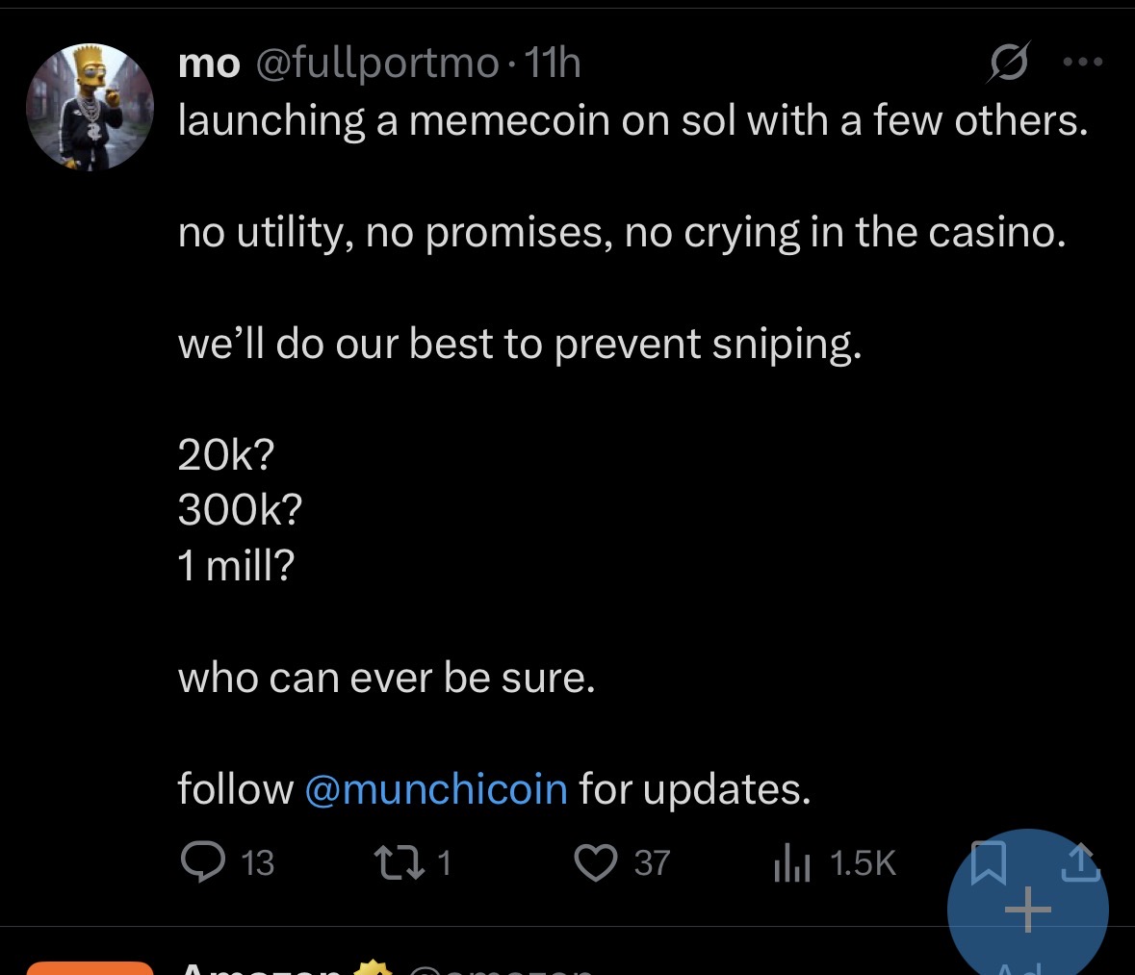Tap Amazon's gold verified badge
This screenshot has width=1135, height=975.
[373, 968]
